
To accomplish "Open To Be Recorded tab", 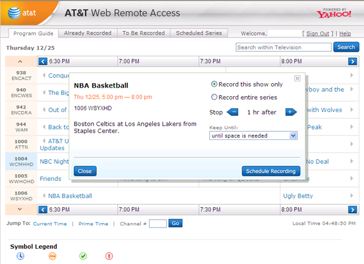I will 144,33.
